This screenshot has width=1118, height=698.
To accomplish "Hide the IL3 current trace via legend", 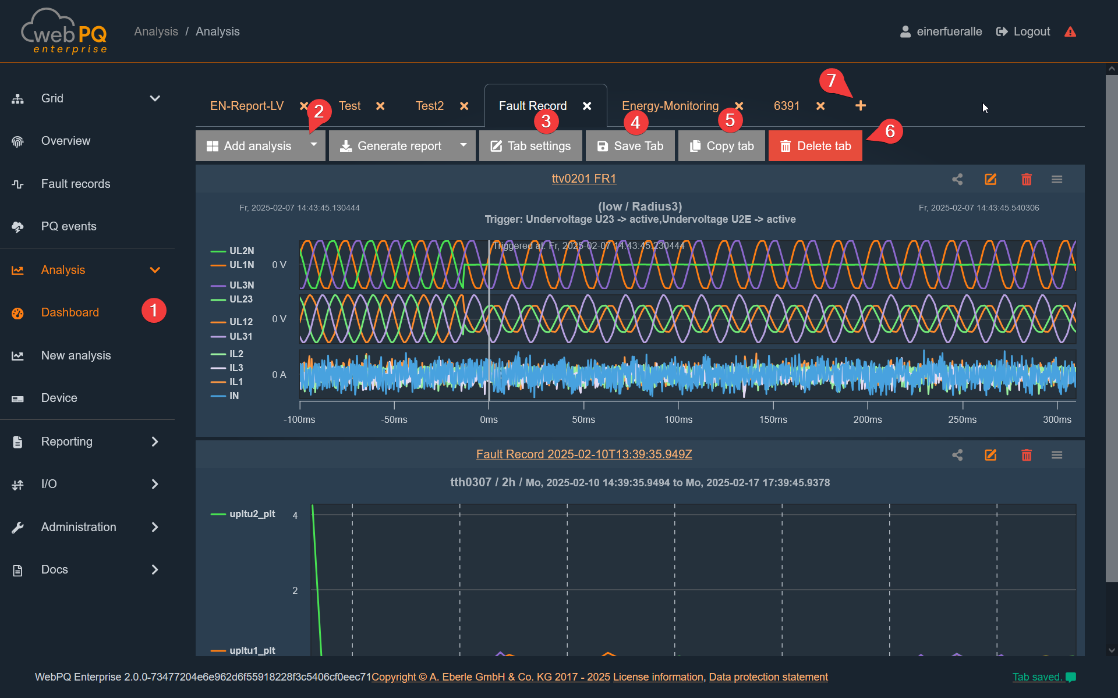I will click(x=236, y=368).
